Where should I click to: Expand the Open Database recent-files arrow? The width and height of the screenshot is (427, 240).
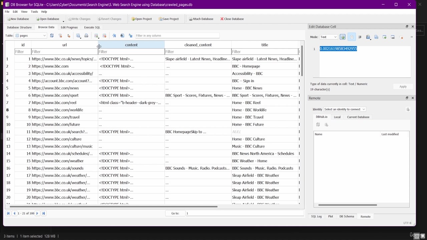pos(63,21)
